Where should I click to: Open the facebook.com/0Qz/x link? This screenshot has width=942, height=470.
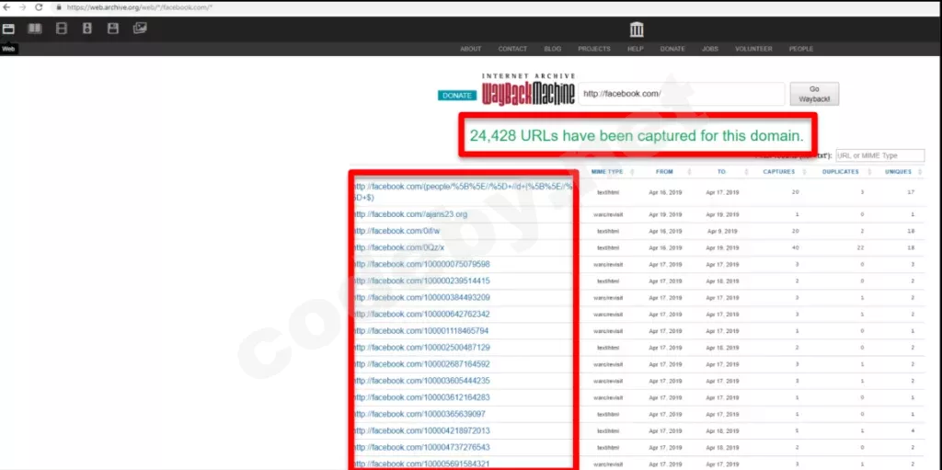pyautogui.click(x=399, y=247)
